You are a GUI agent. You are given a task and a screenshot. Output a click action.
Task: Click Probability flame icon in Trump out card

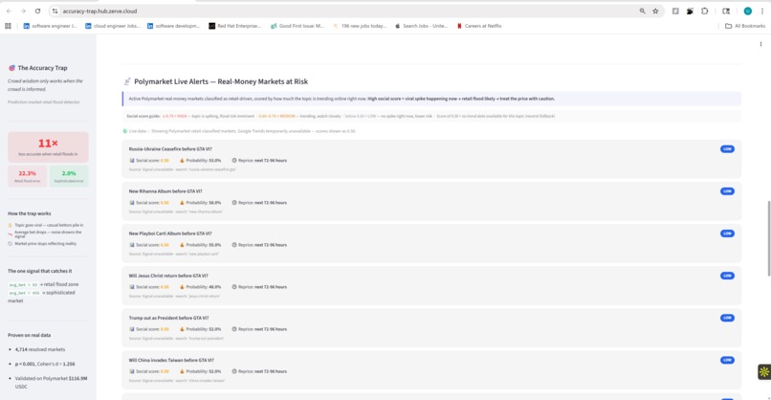pyautogui.click(x=182, y=329)
